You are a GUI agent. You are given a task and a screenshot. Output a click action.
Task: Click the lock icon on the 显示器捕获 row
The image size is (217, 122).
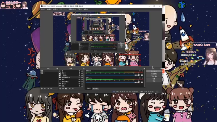point(82,82)
